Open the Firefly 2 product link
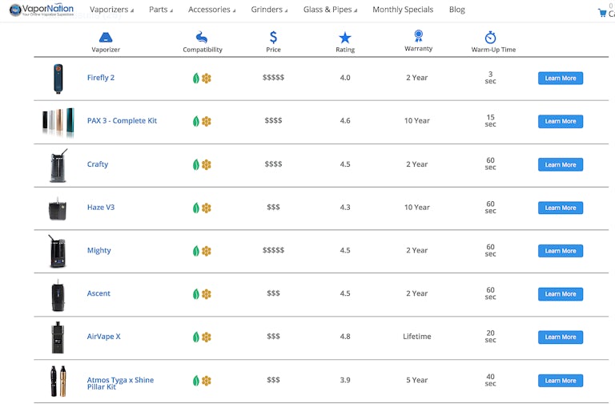The width and height of the screenshot is (615, 404). 101,77
